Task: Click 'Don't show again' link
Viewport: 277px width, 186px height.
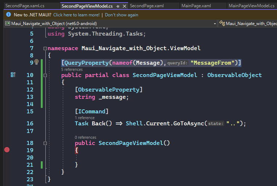Action: coord(122,15)
